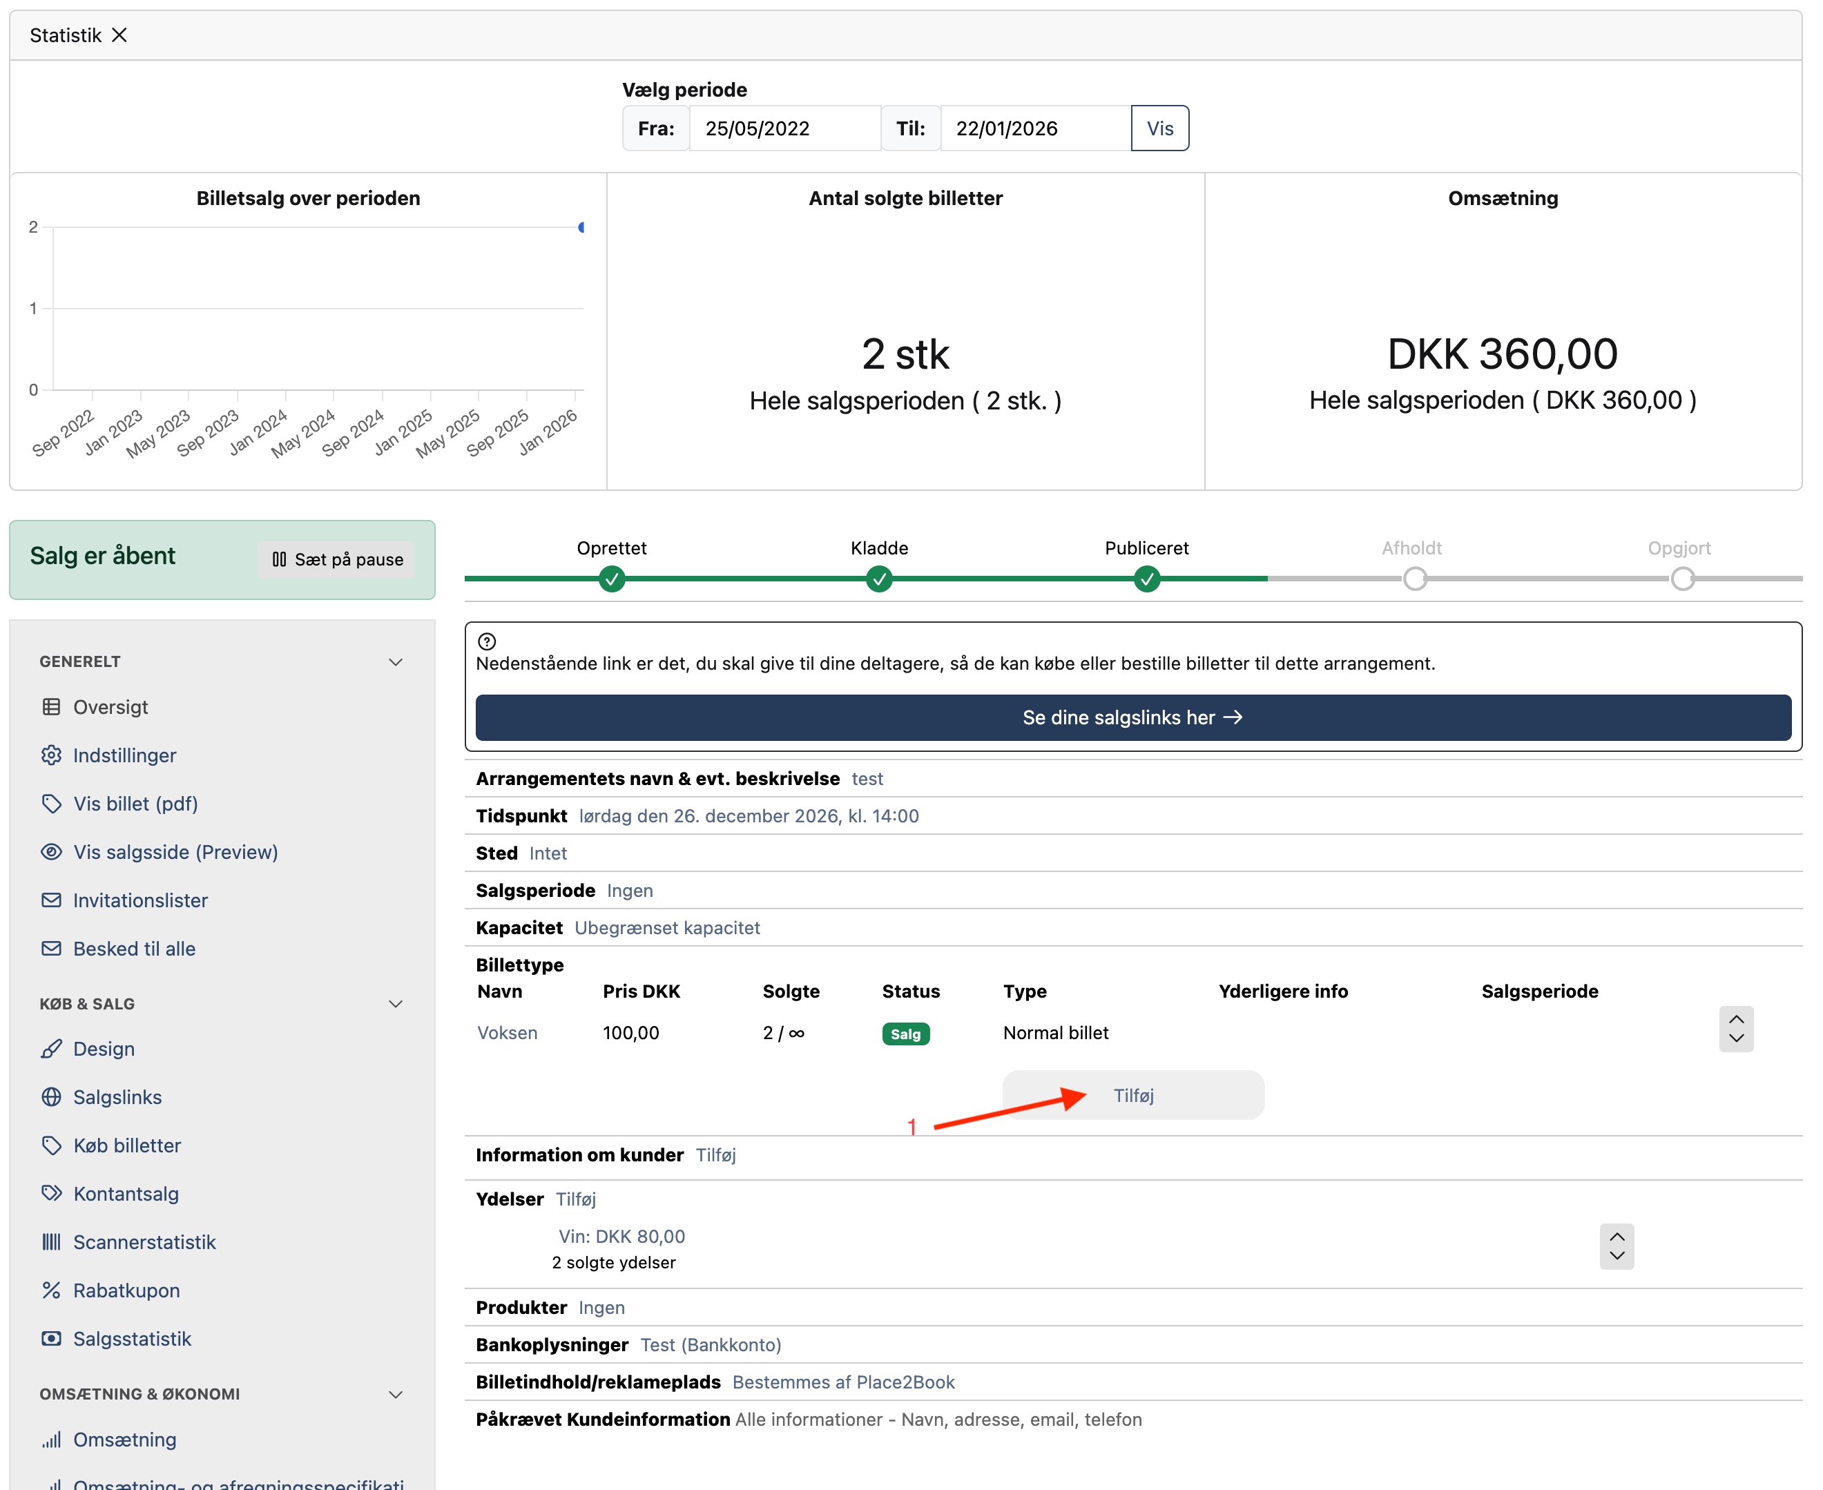Click the Scannerstatistik barcode icon

tap(52, 1242)
